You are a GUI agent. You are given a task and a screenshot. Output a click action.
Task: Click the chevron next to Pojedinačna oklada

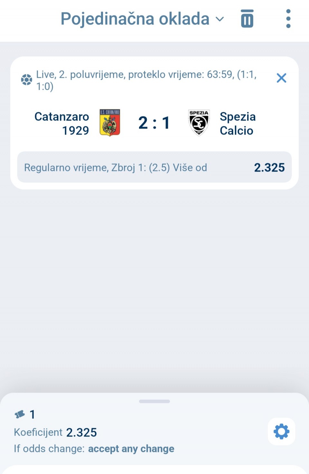pos(220,19)
